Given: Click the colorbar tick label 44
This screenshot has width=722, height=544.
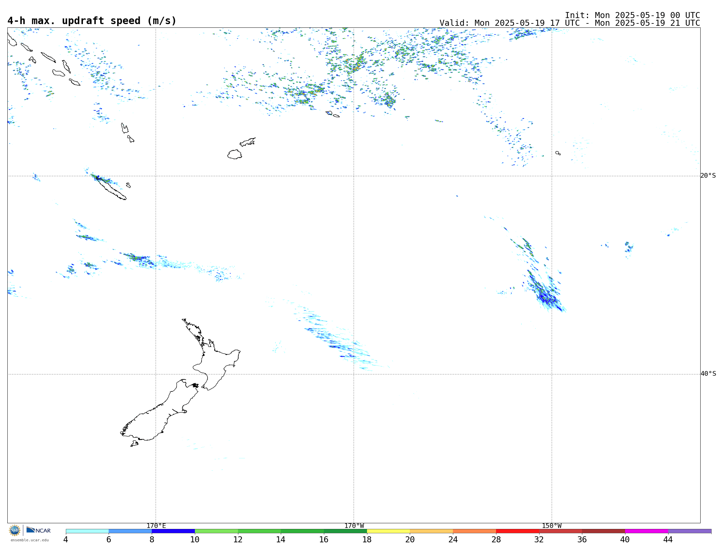Looking at the screenshot, I should click(x=668, y=539).
